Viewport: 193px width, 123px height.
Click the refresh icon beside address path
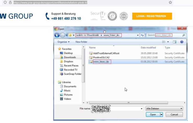(143, 35)
